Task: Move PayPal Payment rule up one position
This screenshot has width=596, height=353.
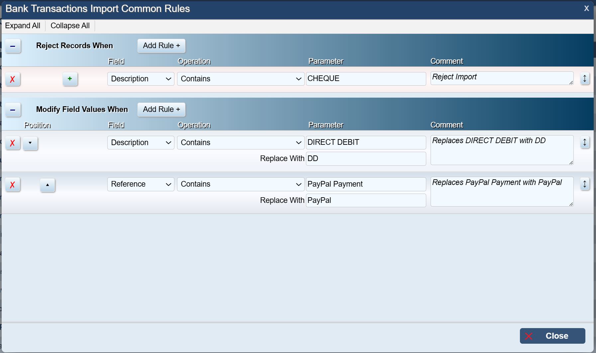Action: pyautogui.click(x=48, y=185)
